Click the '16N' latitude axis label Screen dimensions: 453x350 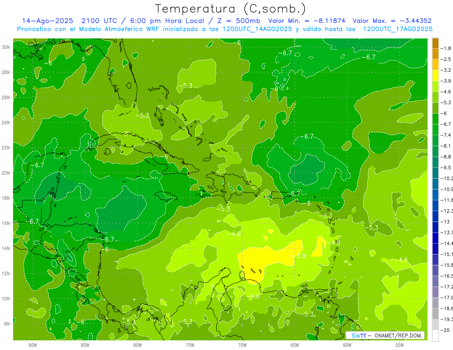[x=6, y=223]
